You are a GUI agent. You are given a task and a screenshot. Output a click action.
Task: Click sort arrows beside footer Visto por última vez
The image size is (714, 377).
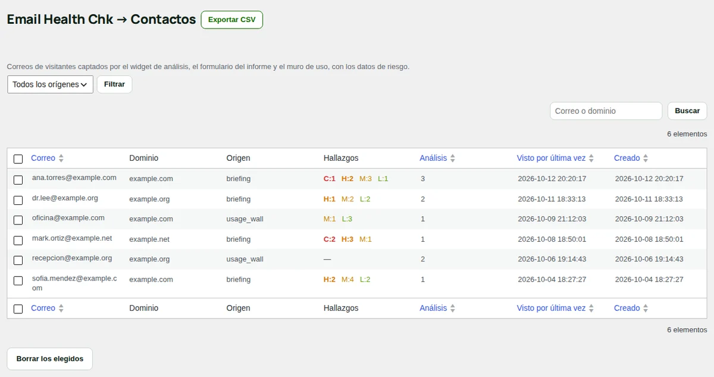[591, 309]
